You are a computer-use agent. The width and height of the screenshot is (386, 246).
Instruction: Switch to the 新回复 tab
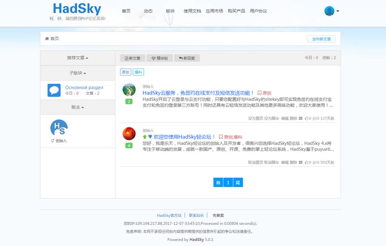(187, 58)
